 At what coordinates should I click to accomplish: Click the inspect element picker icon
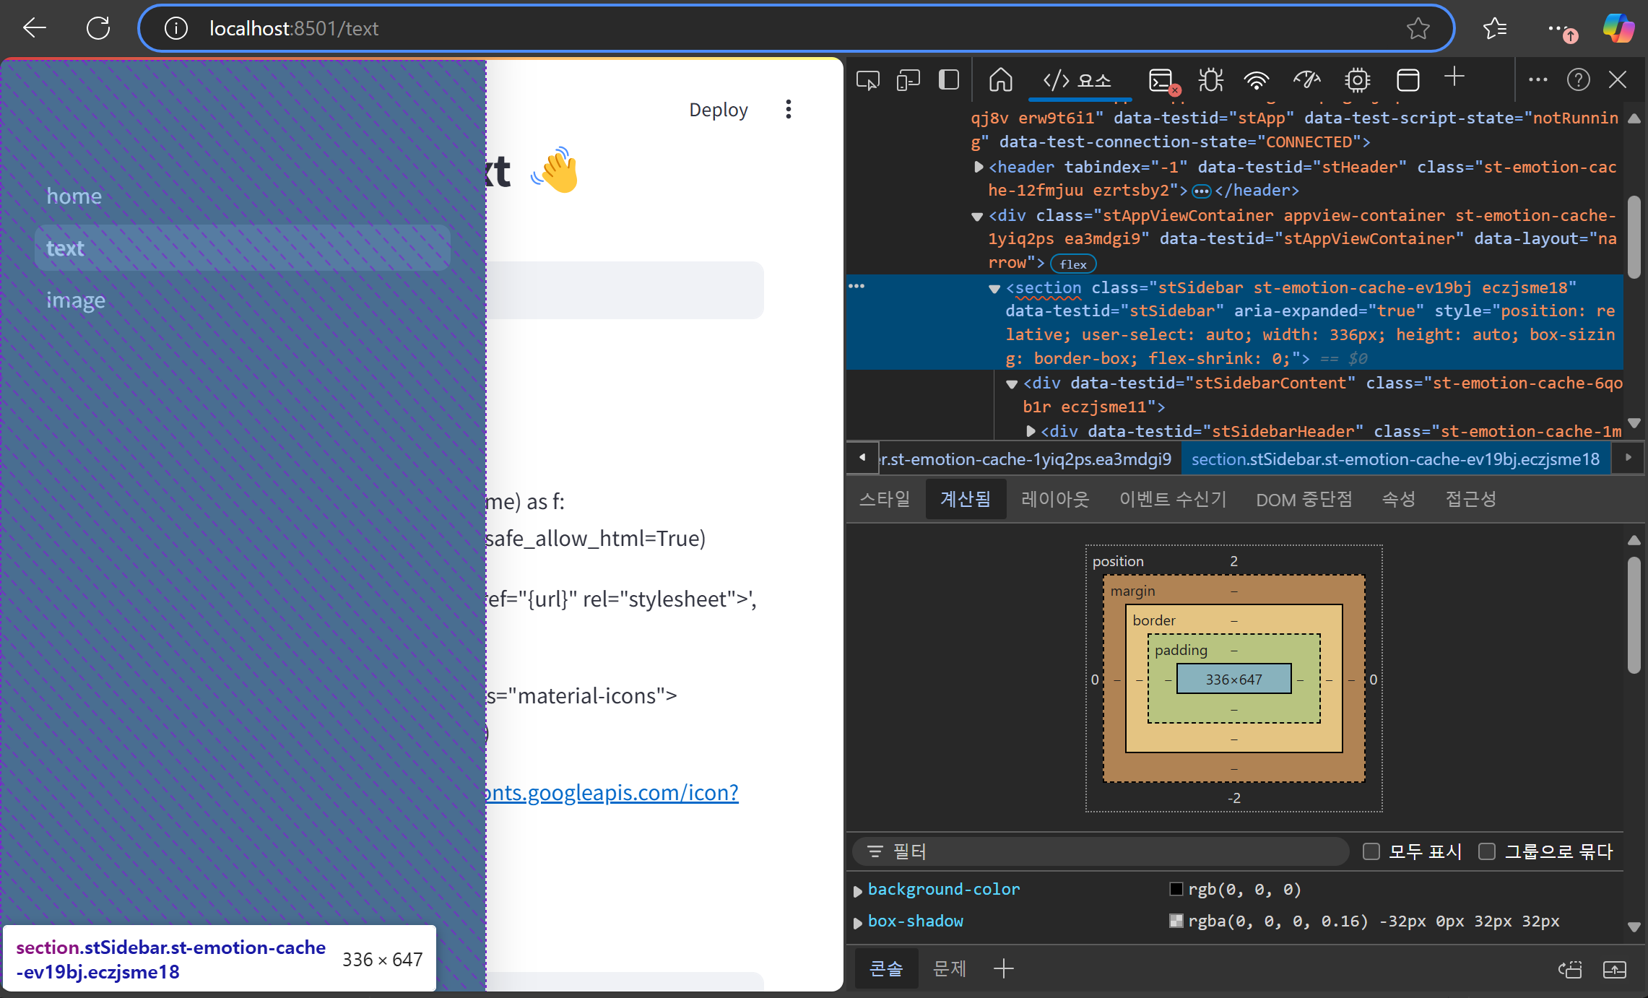867,80
